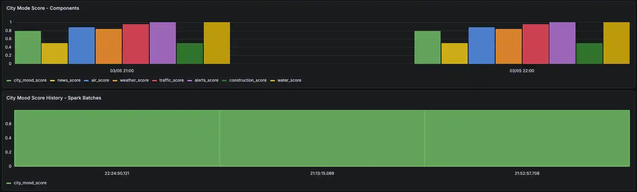Click the history bar labeled 22:24:50.121

point(117,138)
